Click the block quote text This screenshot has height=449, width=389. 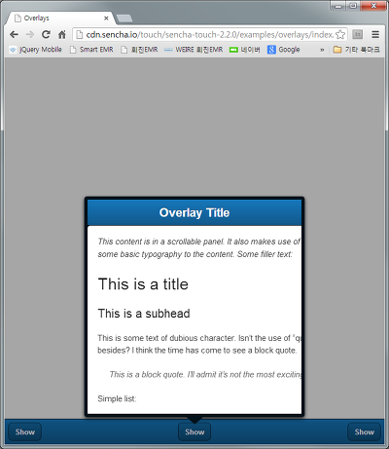205,375
